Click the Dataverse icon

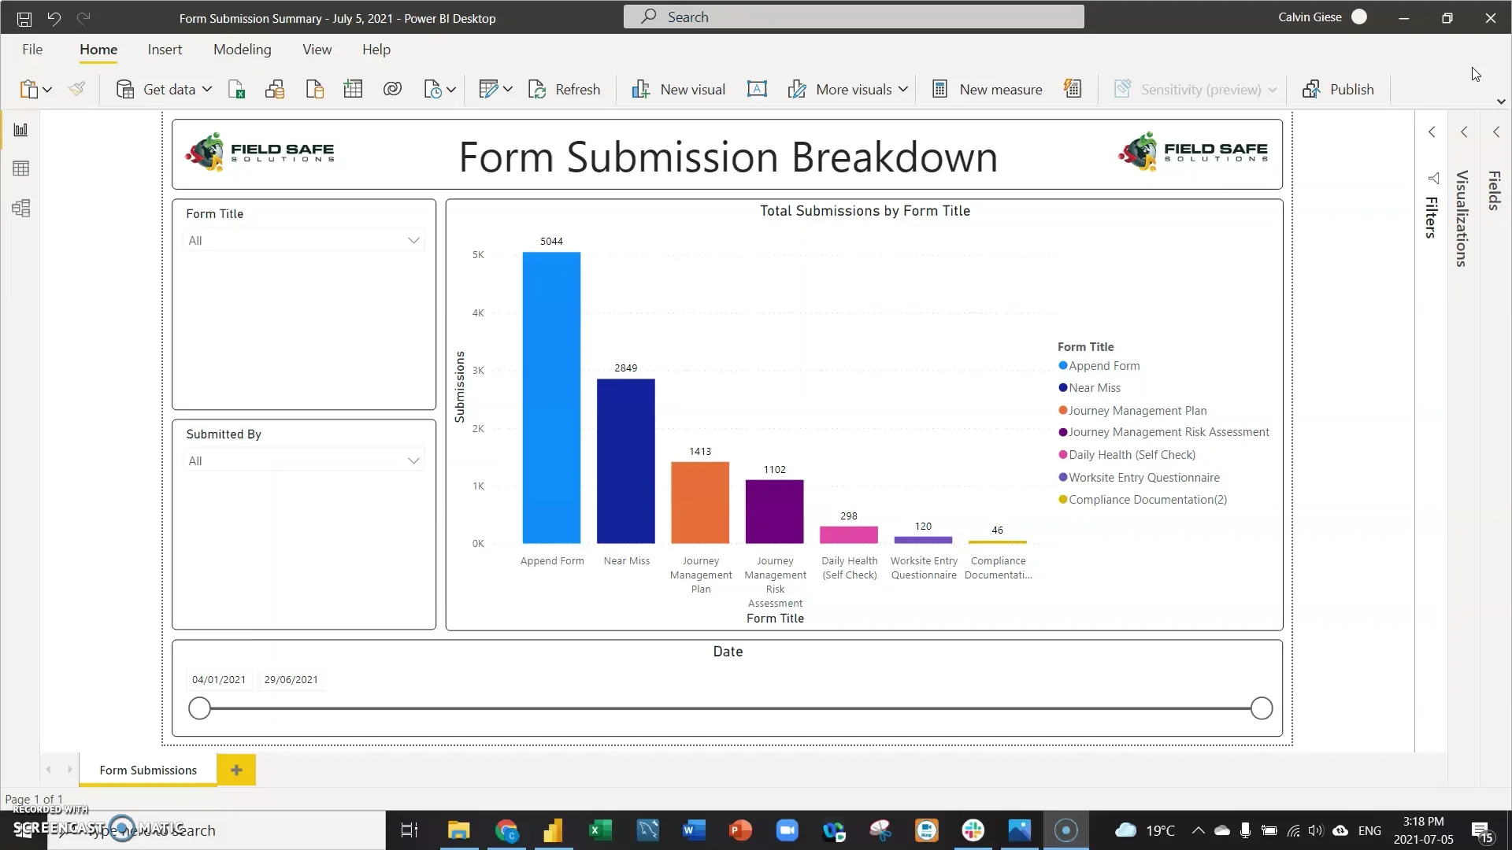392,90
